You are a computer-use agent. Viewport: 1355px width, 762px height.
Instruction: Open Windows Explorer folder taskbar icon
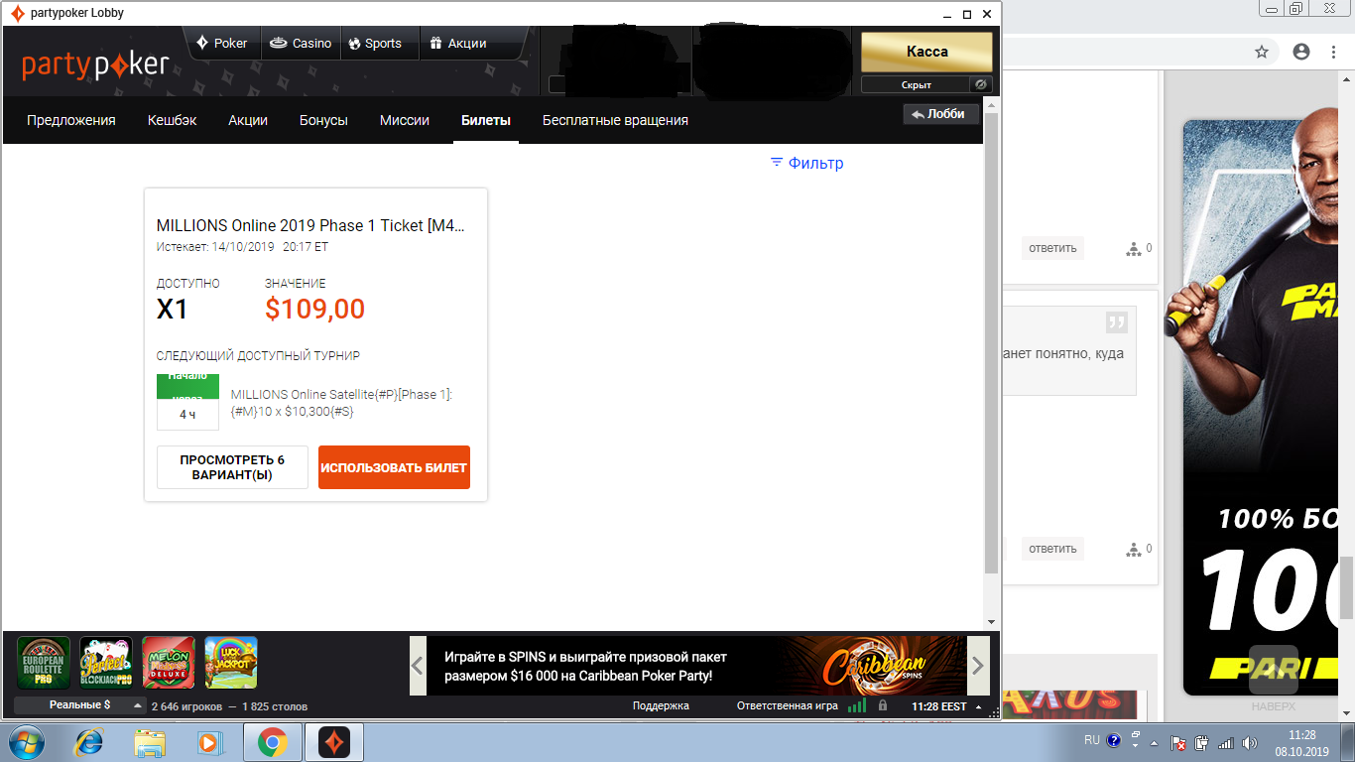pos(150,742)
